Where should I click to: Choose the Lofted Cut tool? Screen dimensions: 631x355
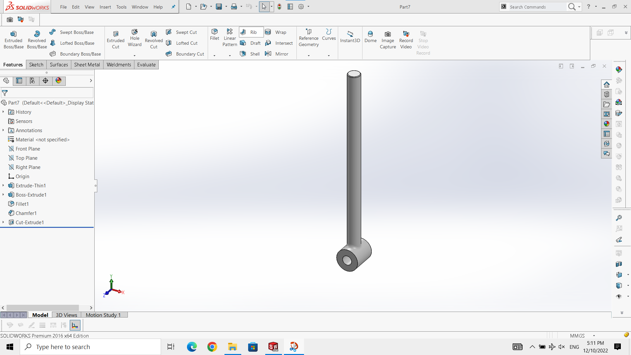coord(182,43)
